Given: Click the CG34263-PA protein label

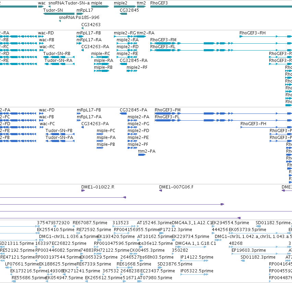Looking at the screenshot, I should click(95, 124).
